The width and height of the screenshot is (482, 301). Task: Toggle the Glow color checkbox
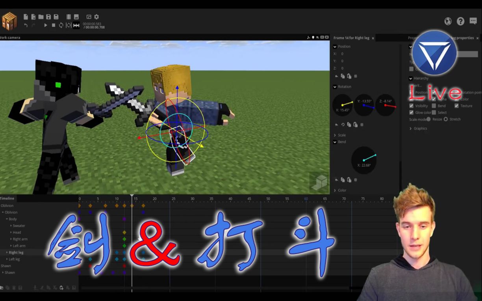(412, 113)
